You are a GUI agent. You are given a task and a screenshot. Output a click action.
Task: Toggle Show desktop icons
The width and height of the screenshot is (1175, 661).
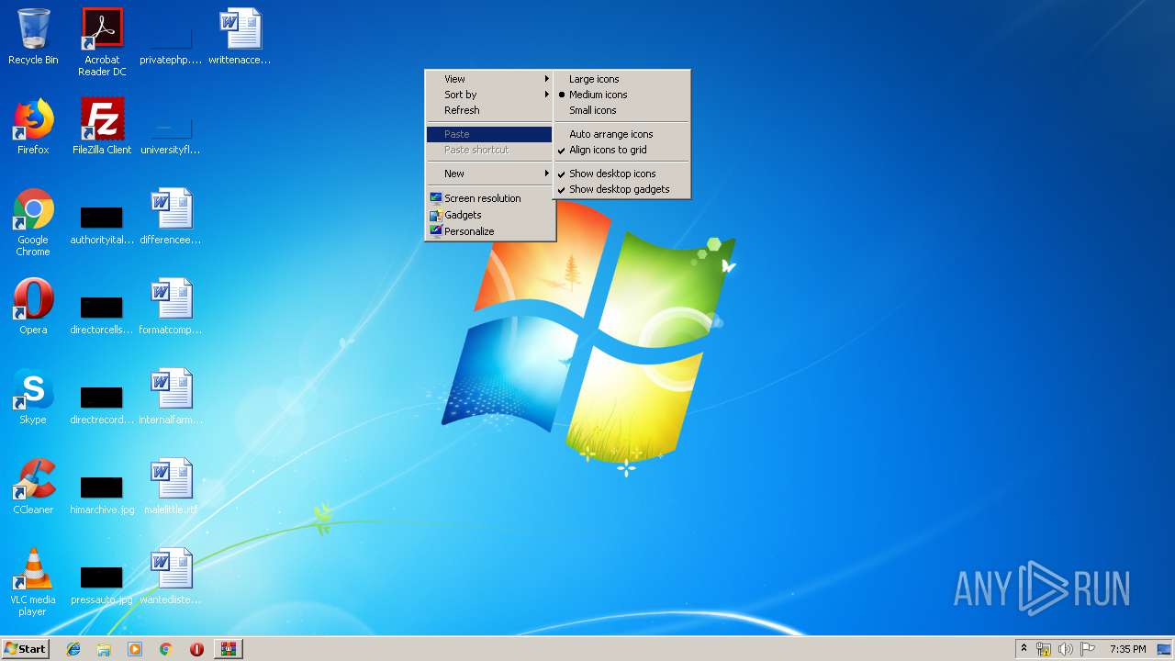(621, 174)
